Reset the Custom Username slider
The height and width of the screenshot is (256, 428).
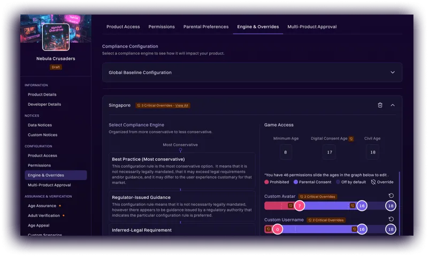(391, 219)
